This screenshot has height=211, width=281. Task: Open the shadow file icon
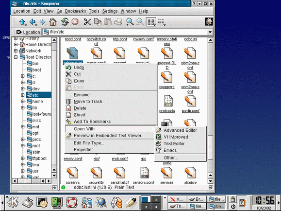point(190,173)
